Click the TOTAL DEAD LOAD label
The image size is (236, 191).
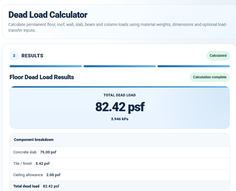119,95
